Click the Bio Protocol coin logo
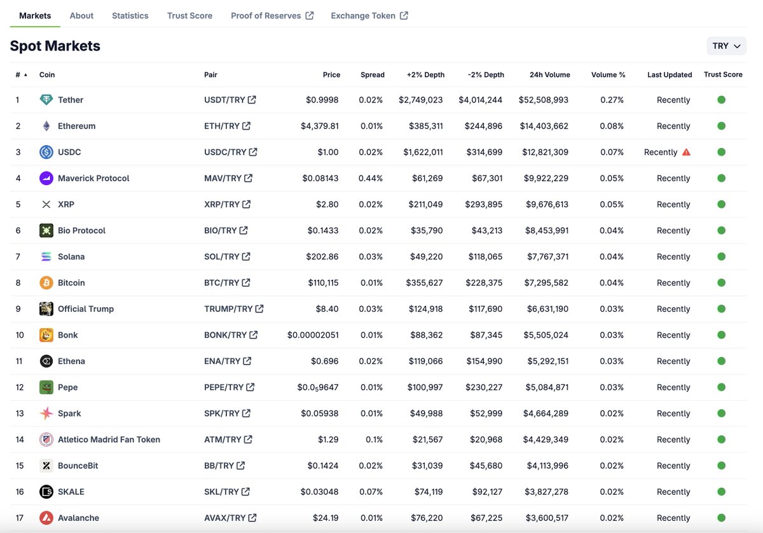Viewport: 763px width, 533px height. [46, 230]
